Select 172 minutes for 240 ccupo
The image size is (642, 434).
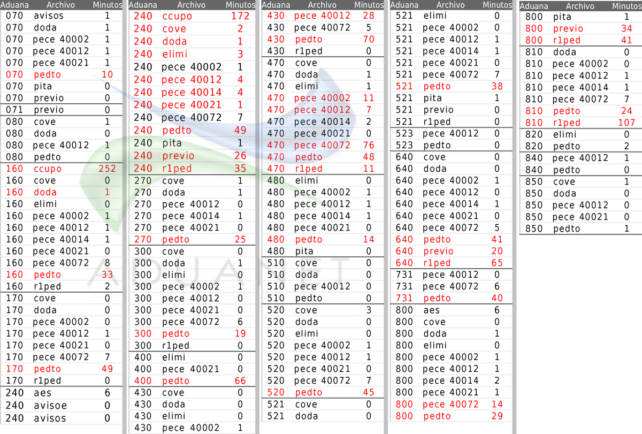[240, 16]
